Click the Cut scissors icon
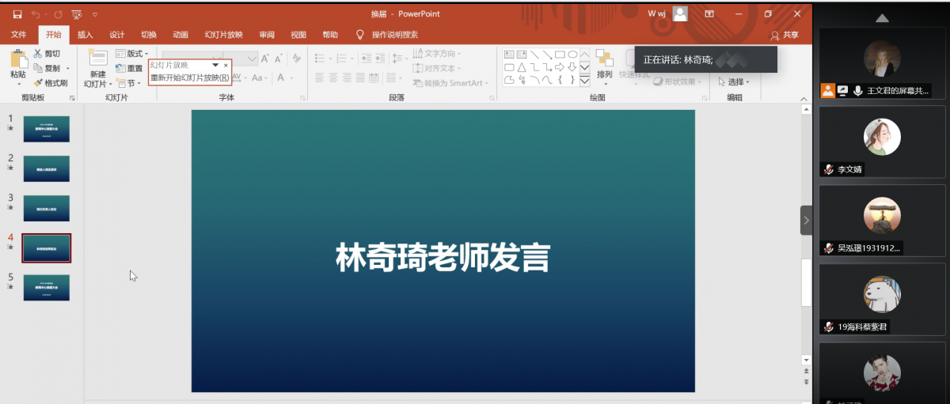950x404 pixels. (x=39, y=54)
